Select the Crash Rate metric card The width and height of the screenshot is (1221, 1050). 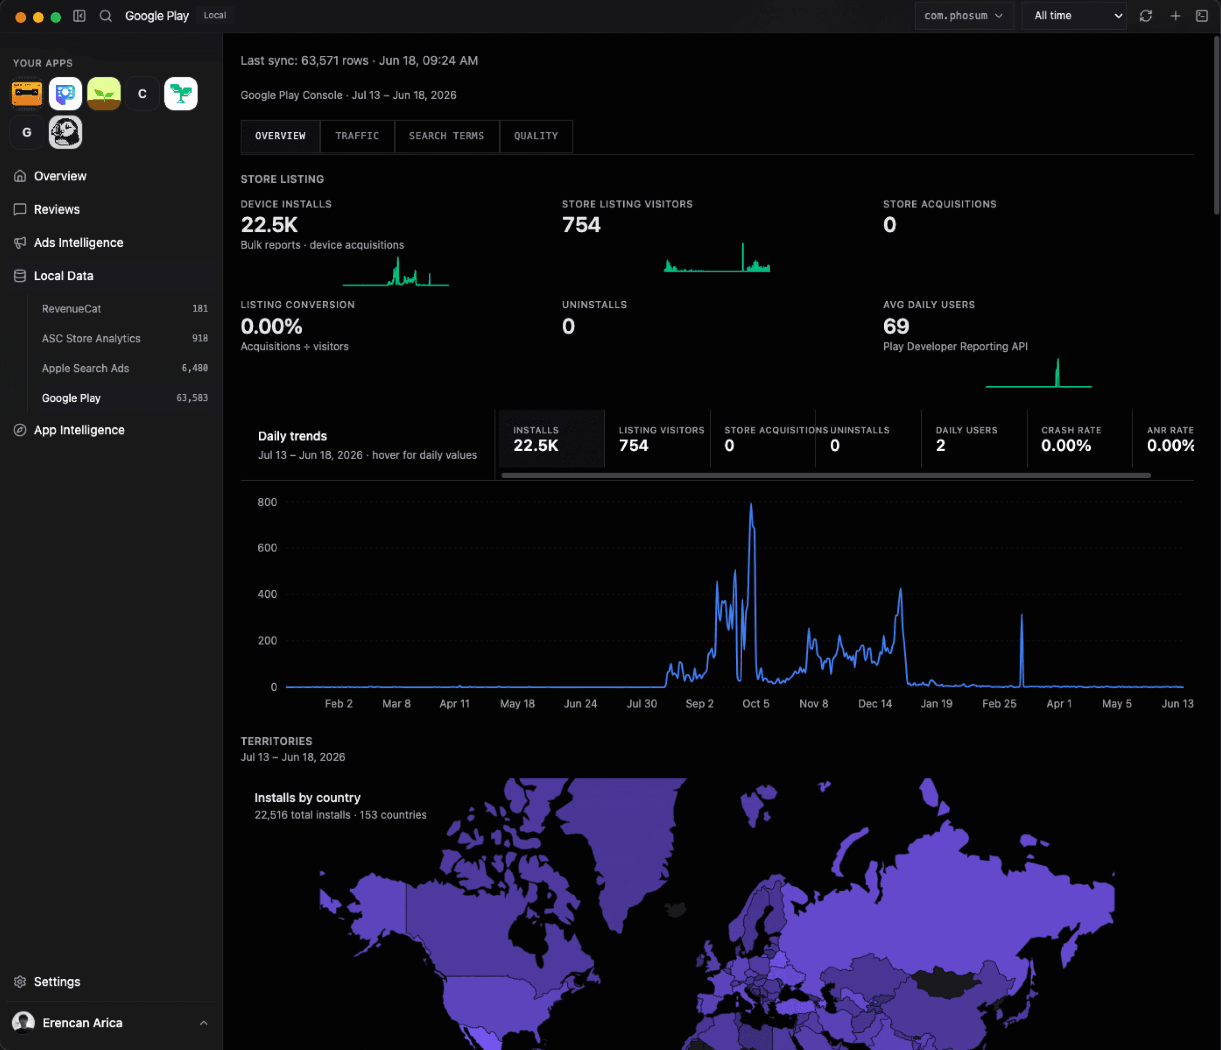tap(1079, 439)
